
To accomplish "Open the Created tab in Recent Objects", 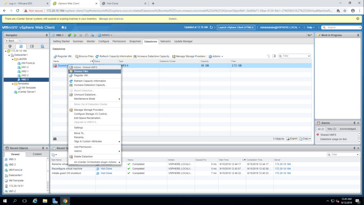I will click(37, 154).
